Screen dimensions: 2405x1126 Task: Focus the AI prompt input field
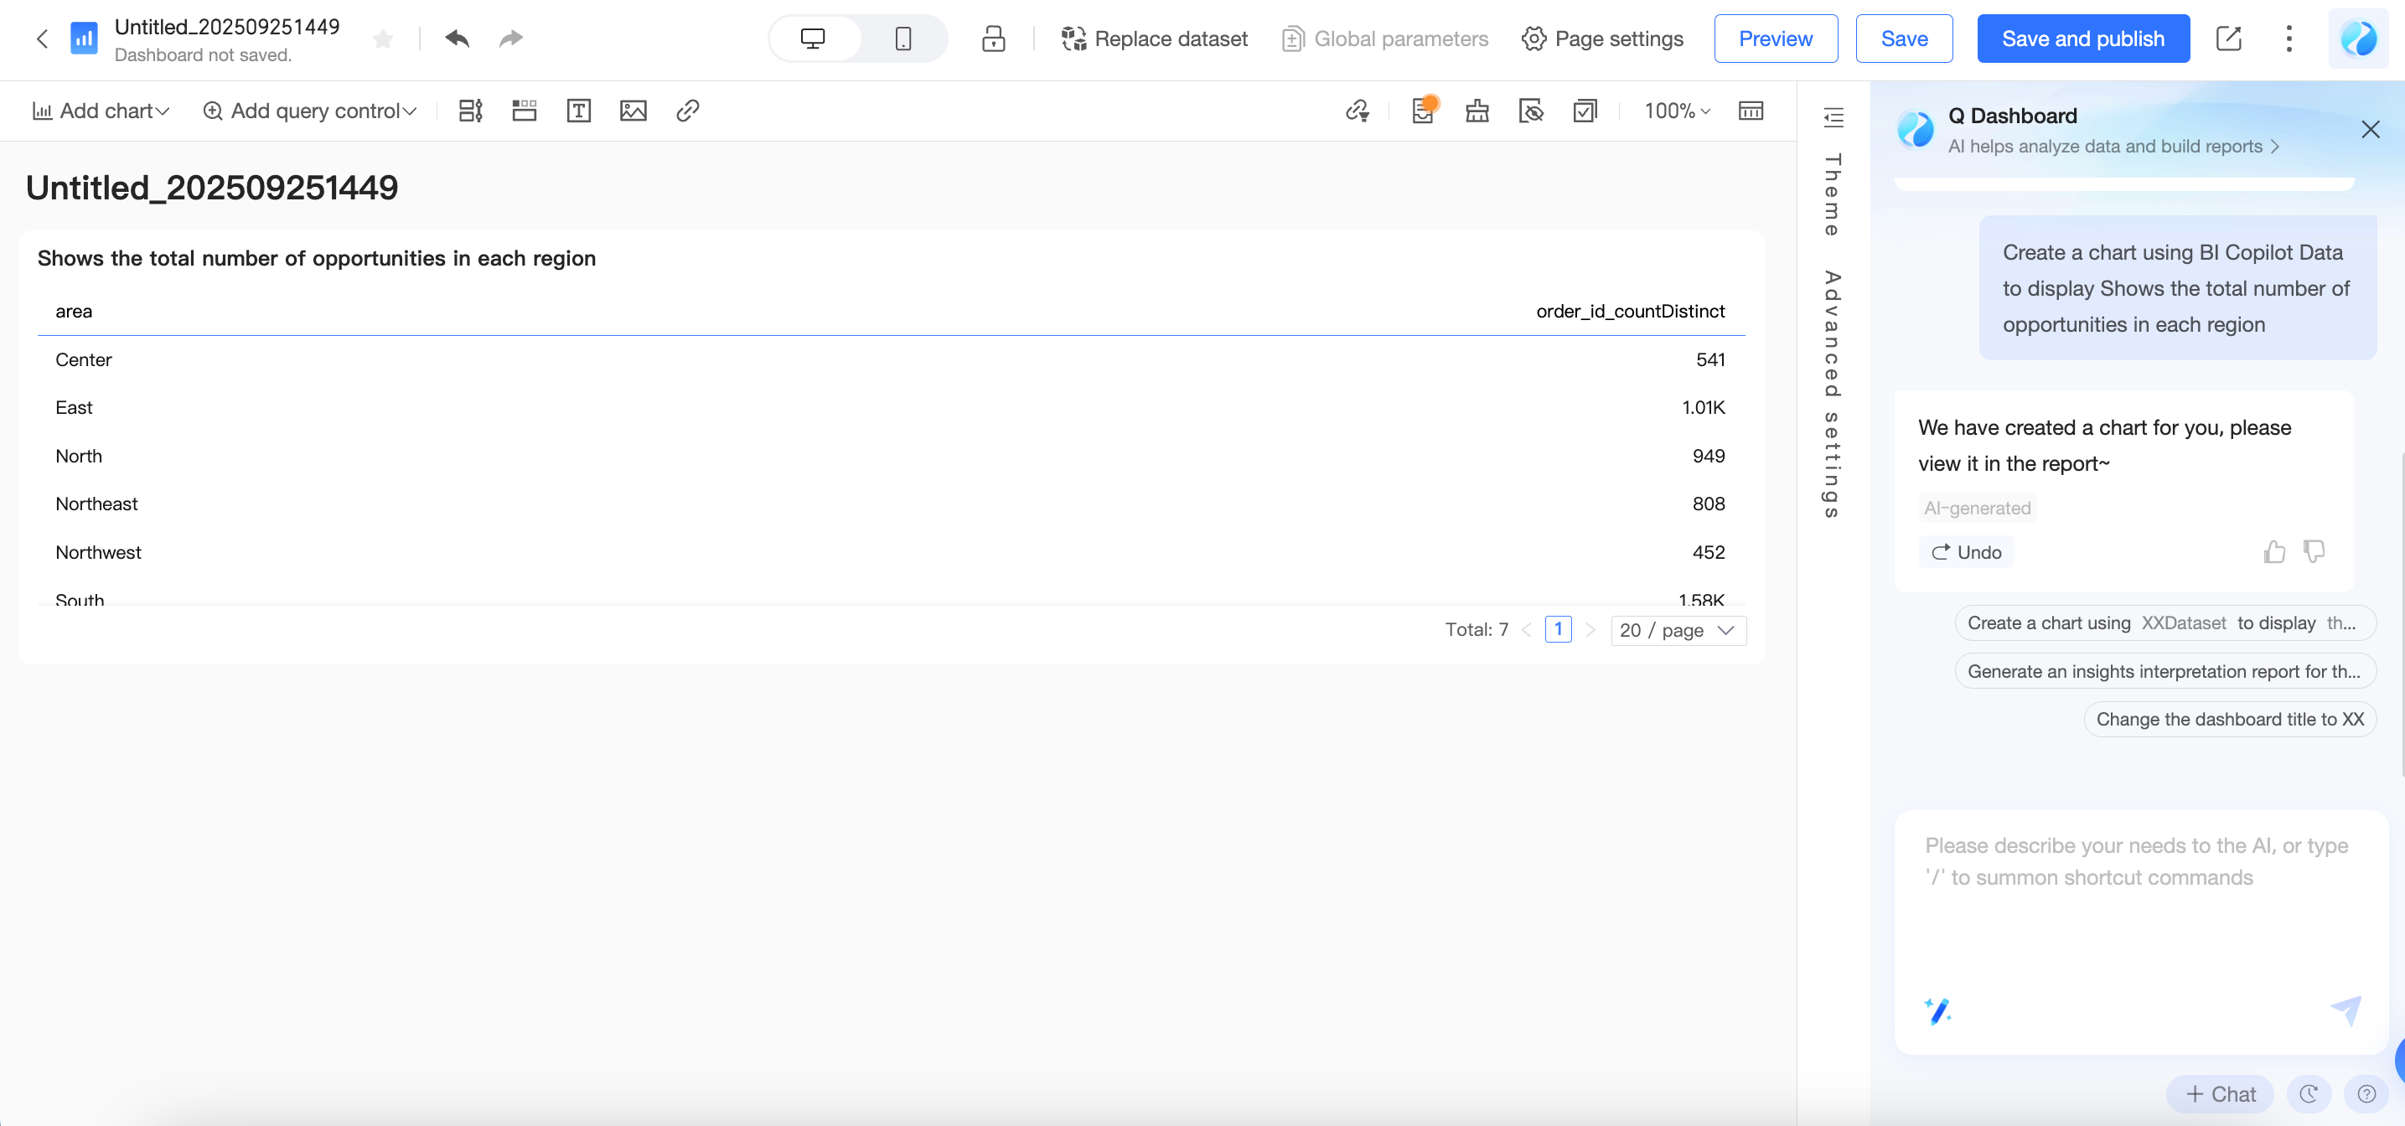[x=2138, y=896]
